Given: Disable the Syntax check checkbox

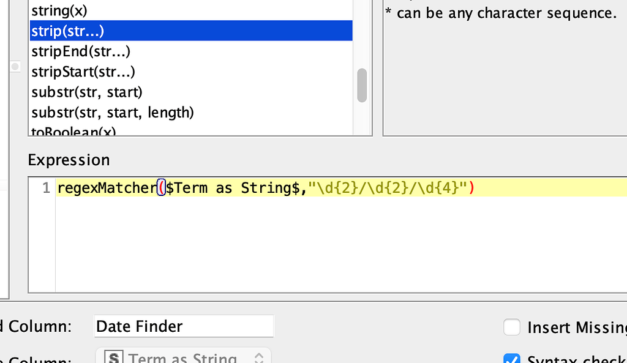Looking at the screenshot, I should 512,360.
